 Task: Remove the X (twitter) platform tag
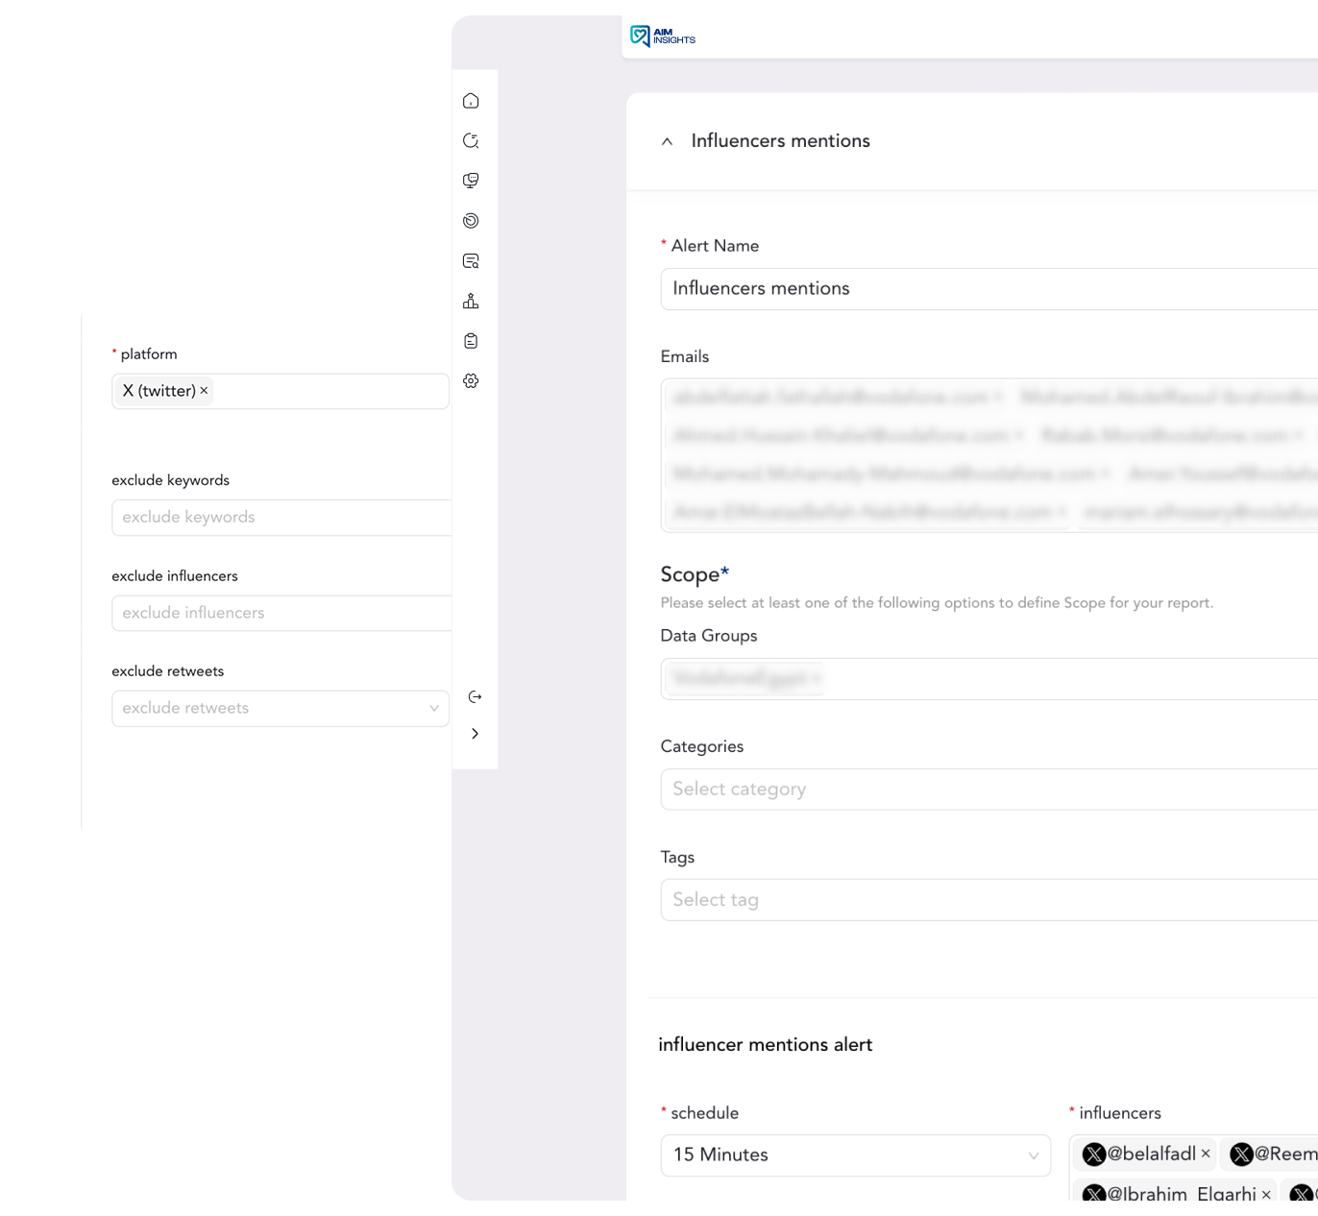point(204,391)
